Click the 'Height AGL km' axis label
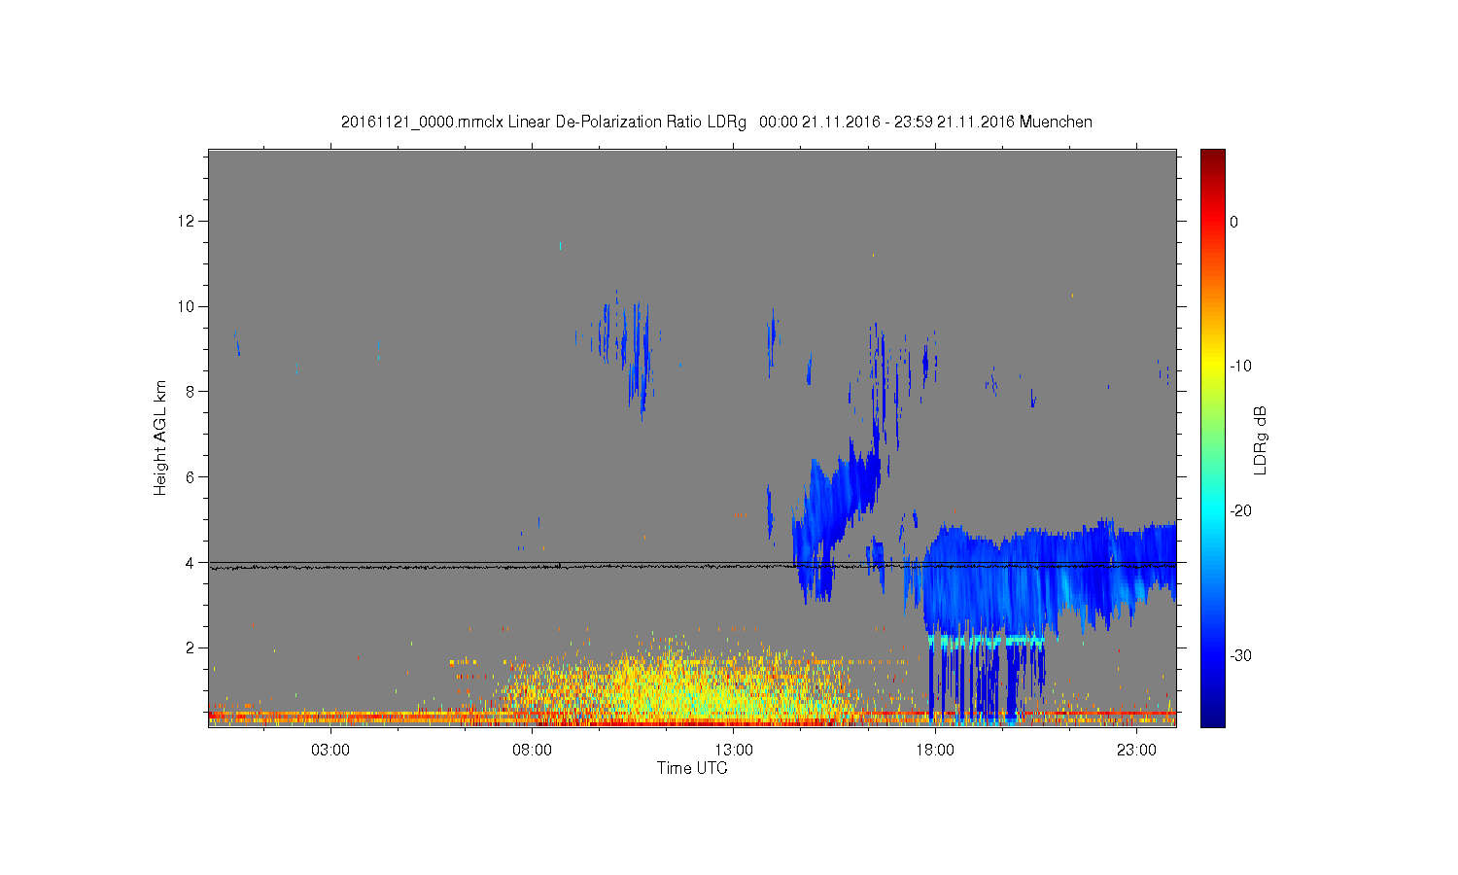The image size is (1458, 875). tap(160, 437)
